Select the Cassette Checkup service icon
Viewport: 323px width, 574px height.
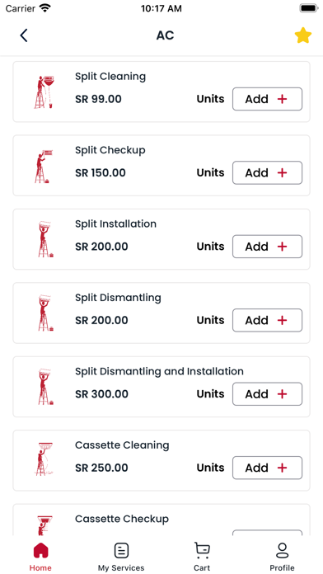click(x=44, y=525)
